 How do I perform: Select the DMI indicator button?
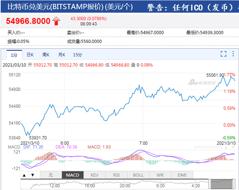[x=182, y=175]
